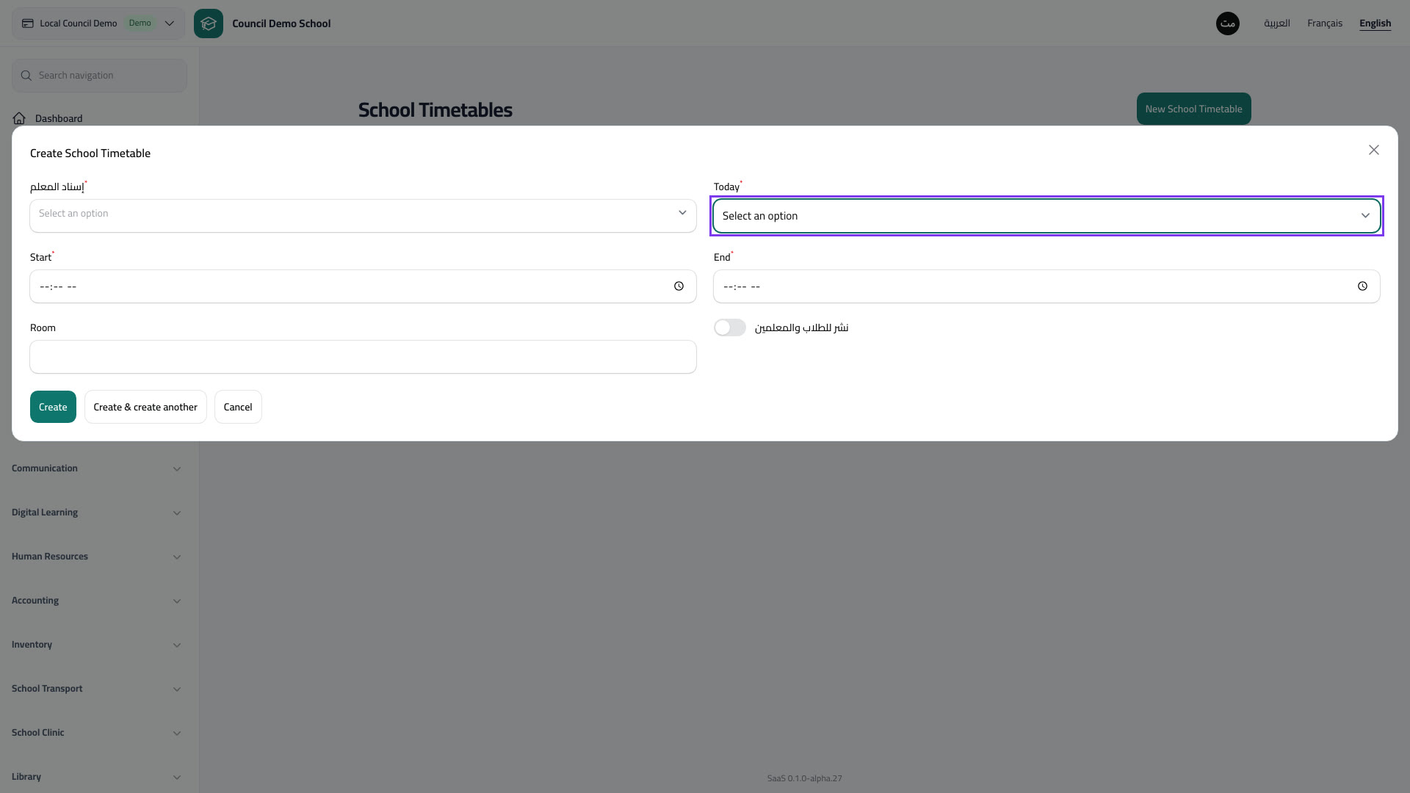The width and height of the screenshot is (1410, 793).
Task: Select the English language link
Action: (1375, 23)
